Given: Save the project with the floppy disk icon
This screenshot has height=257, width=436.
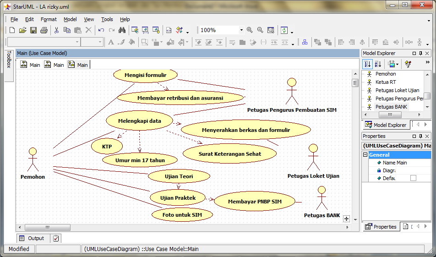Looking at the screenshot, I should 33,30.
